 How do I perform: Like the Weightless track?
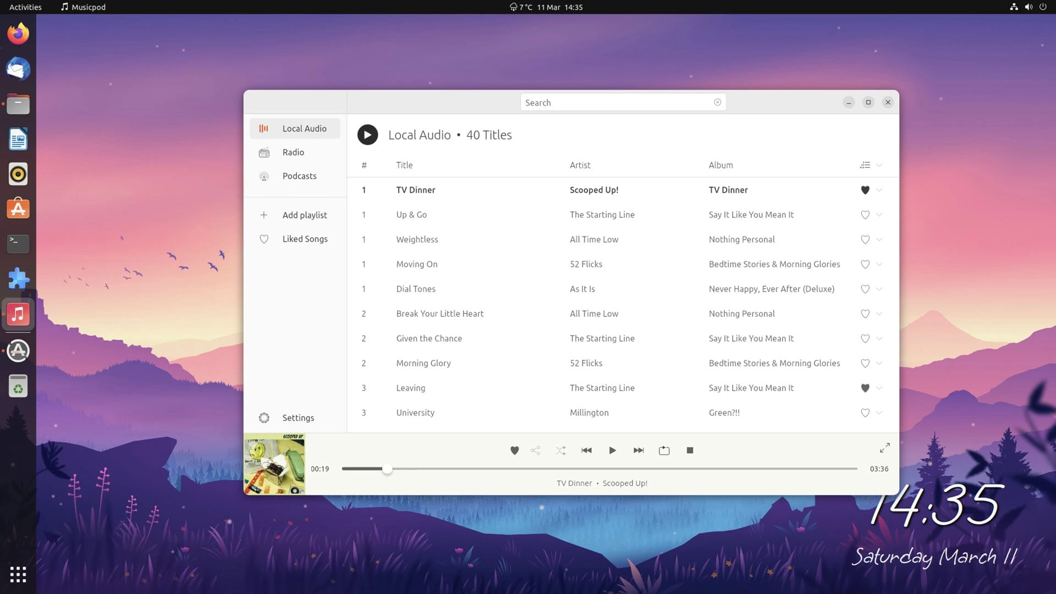pos(865,239)
